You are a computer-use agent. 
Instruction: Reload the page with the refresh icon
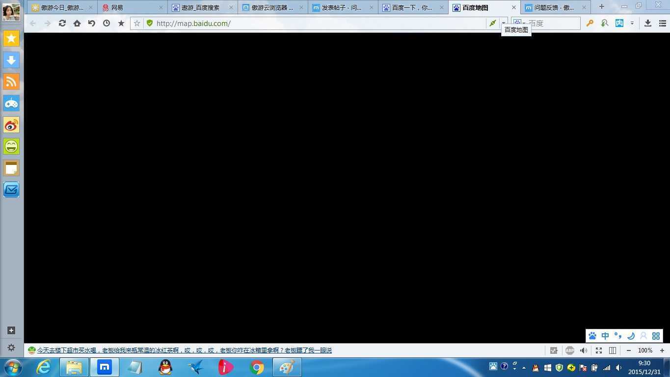pos(62,23)
